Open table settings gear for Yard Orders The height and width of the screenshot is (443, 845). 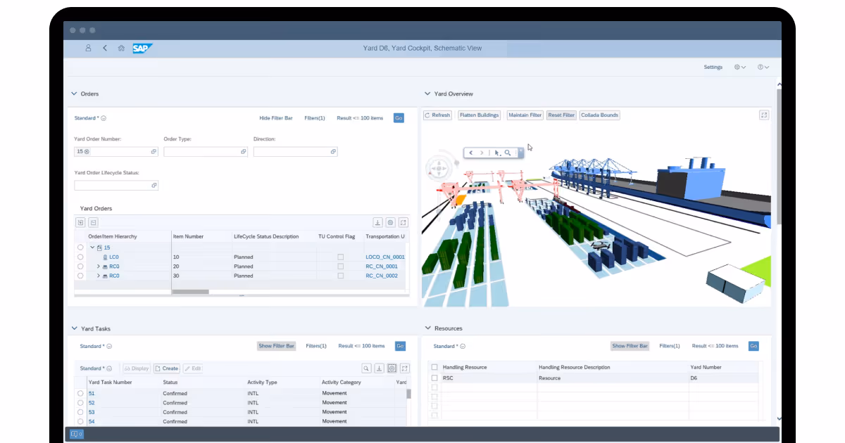point(390,222)
